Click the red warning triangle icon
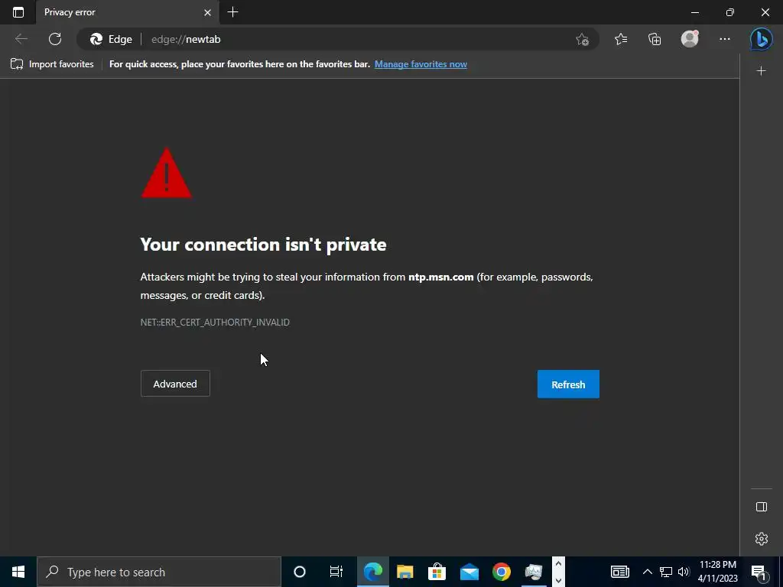Image resolution: width=783 pixels, height=587 pixels. [x=166, y=173]
